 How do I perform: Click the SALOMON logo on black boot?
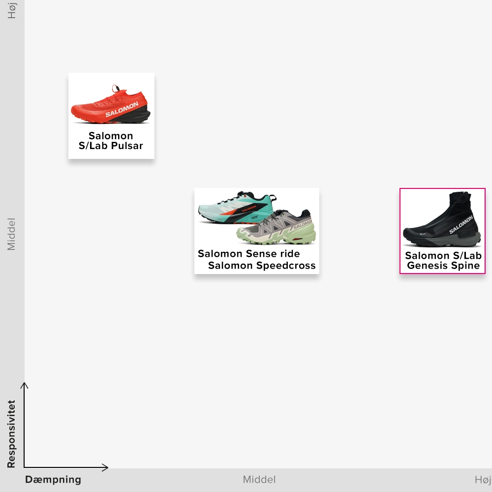point(461,224)
